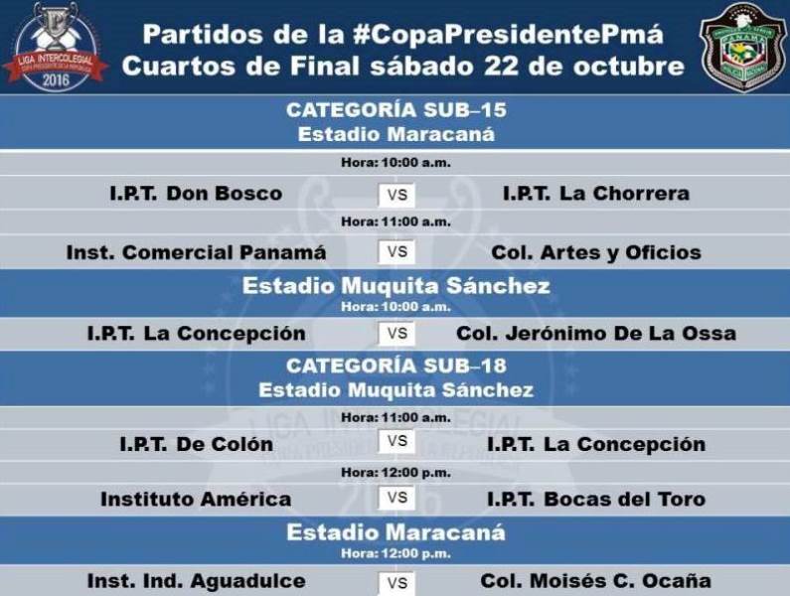The width and height of the screenshot is (790, 596).
Task: Click team name I.P.T. Don Bosco
Action: pos(196,194)
